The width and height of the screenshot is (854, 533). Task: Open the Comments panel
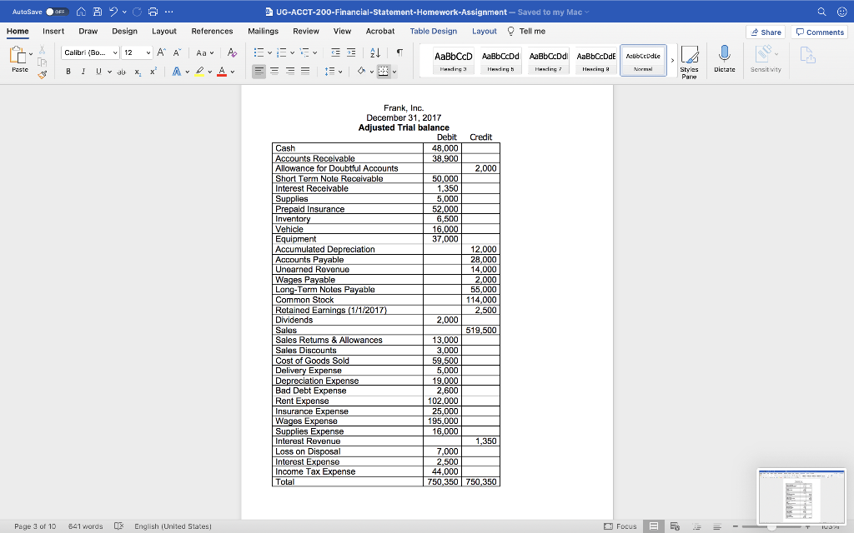[x=820, y=31]
